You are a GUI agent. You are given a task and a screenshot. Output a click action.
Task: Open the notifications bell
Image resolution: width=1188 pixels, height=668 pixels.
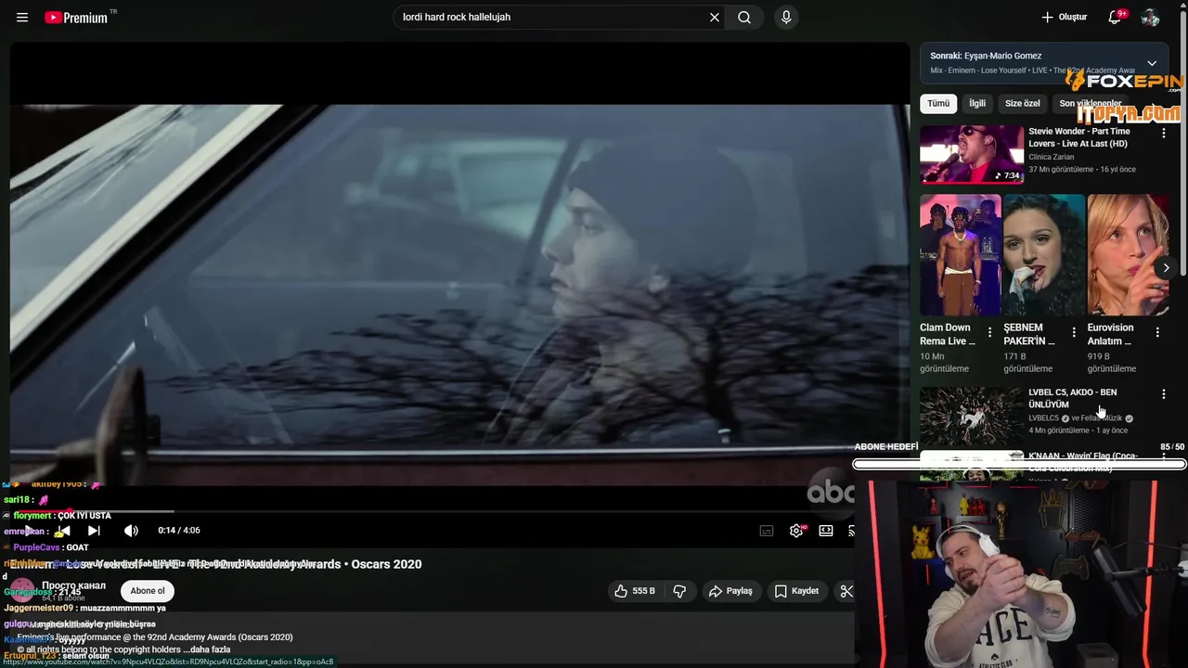click(x=1117, y=18)
